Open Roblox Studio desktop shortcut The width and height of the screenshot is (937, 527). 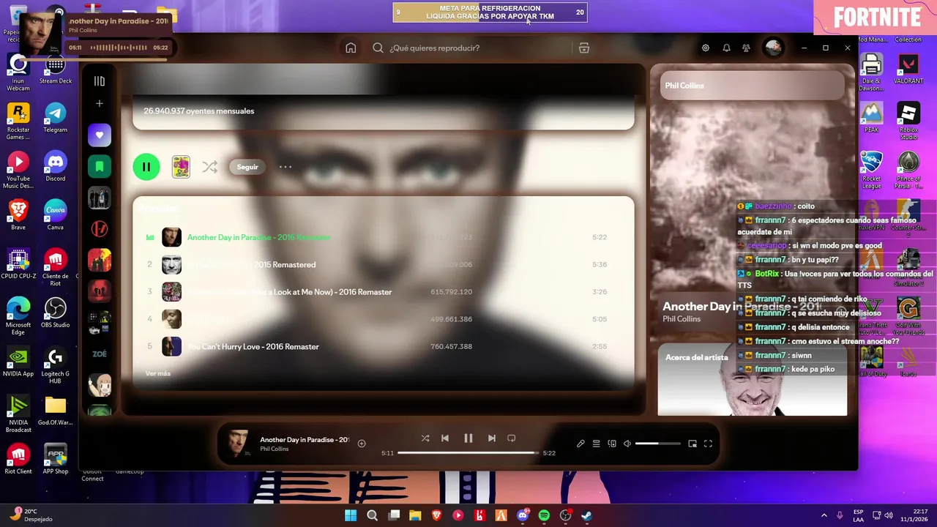908,121
